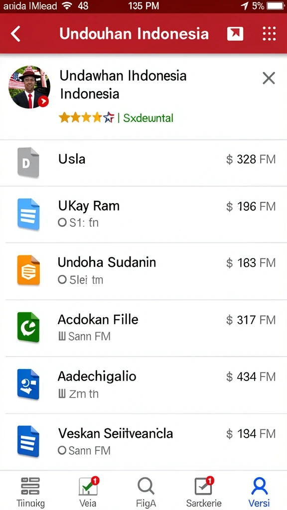Image resolution: width=287 pixels, height=510 pixels.
Task: Open the Sarkerie tab with notification
Action: 204,491
